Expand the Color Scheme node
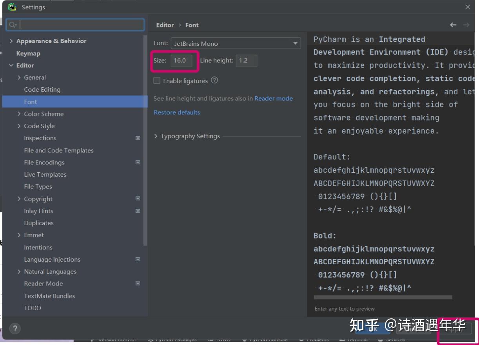The image size is (479, 345). click(x=19, y=114)
